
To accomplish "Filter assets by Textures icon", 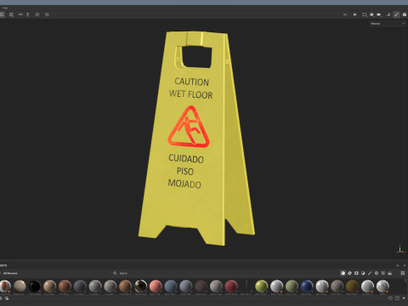I will [383, 273].
